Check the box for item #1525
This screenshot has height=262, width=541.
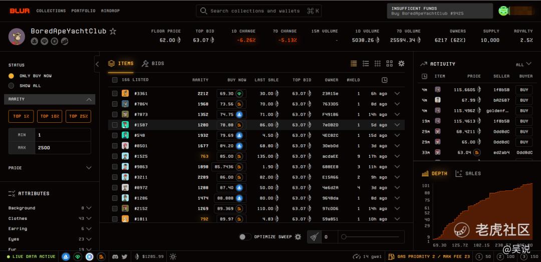pyautogui.click(x=115, y=156)
